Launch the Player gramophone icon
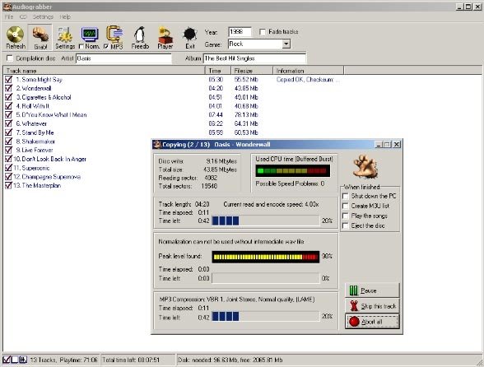 (x=165, y=35)
